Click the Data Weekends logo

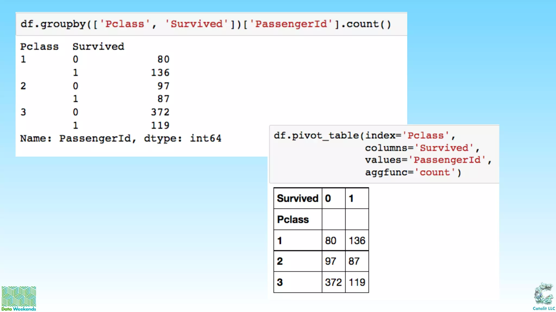tap(19, 298)
